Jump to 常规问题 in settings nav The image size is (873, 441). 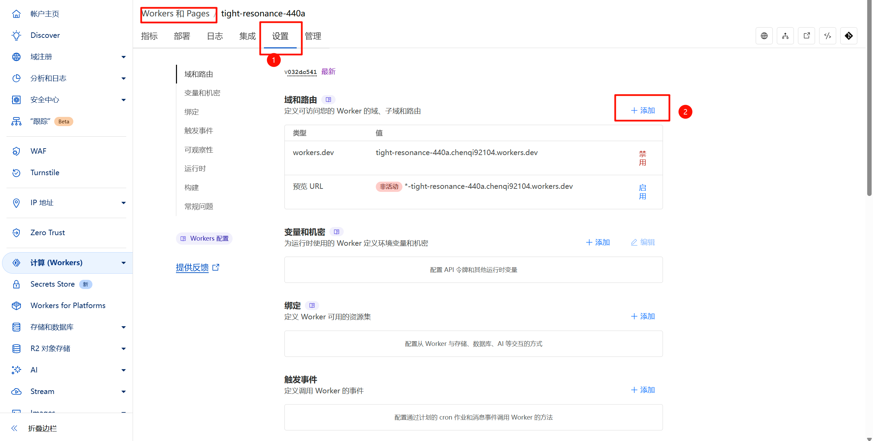coord(199,207)
